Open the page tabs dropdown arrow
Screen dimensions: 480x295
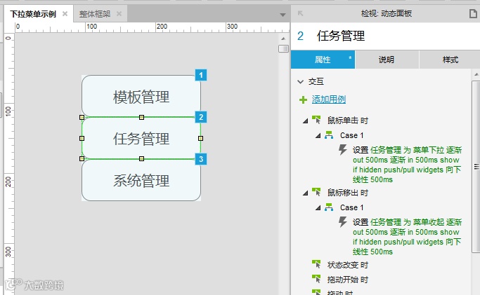[283, 15]
